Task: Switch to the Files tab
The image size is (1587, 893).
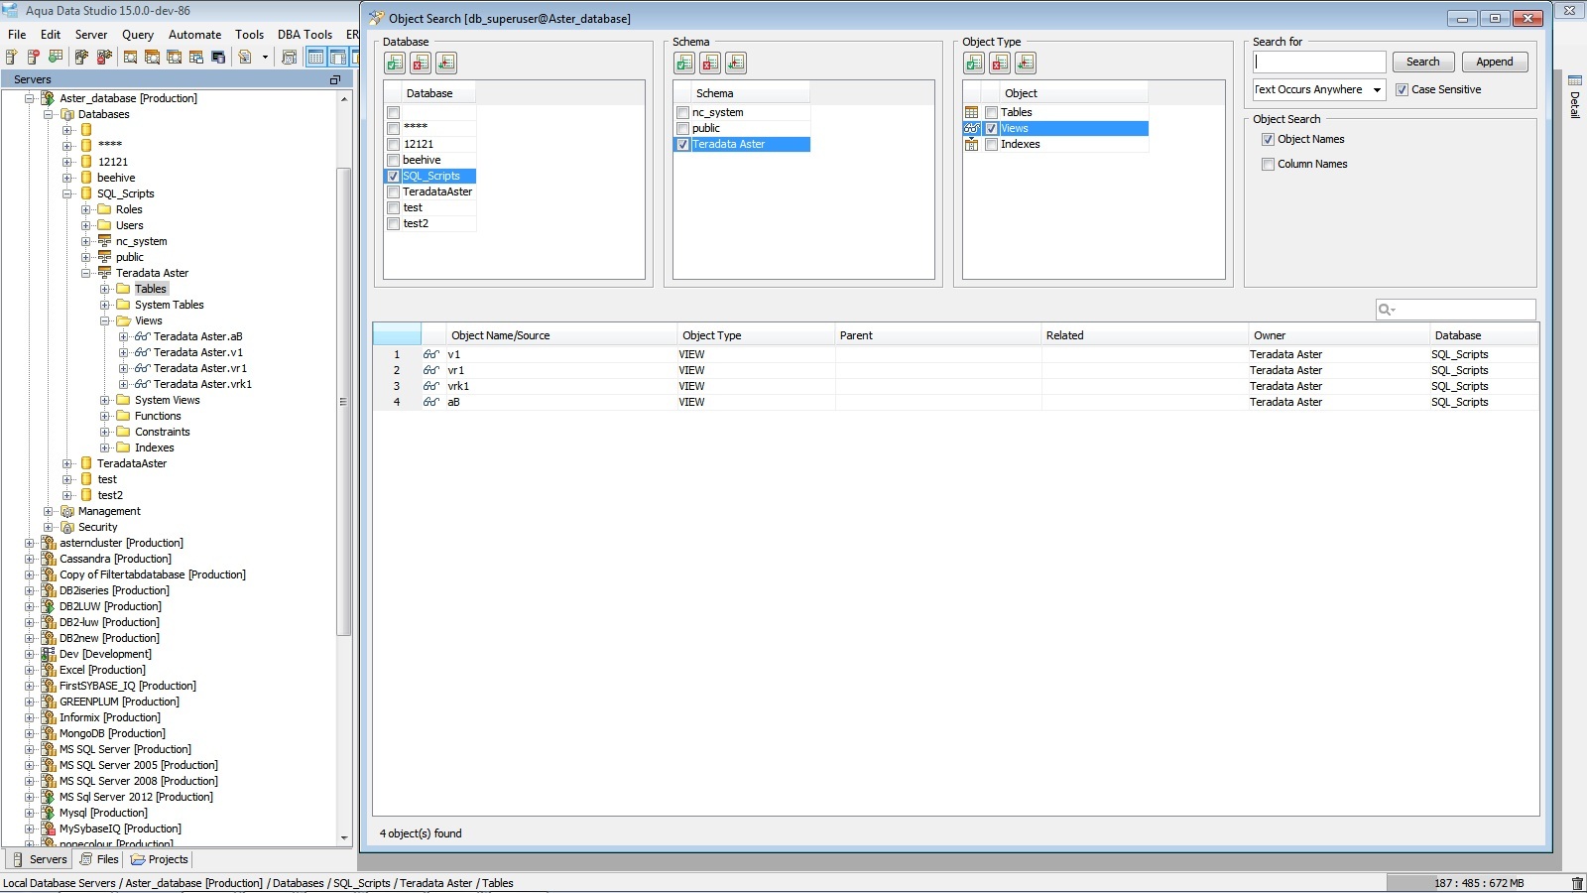Action: [99, 859]
